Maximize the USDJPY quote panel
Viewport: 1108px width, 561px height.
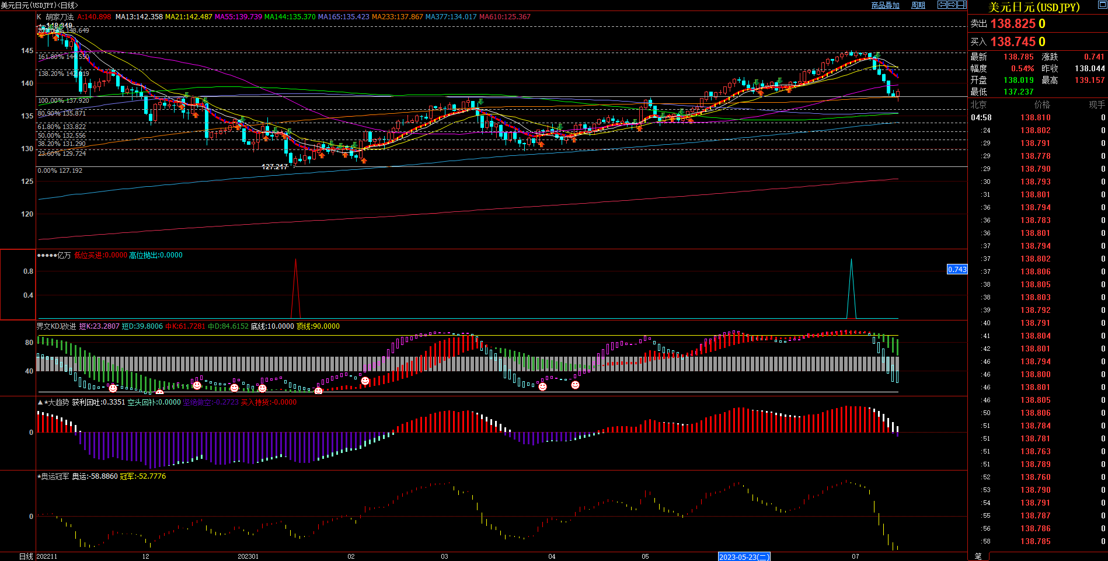coord(1033,7)
